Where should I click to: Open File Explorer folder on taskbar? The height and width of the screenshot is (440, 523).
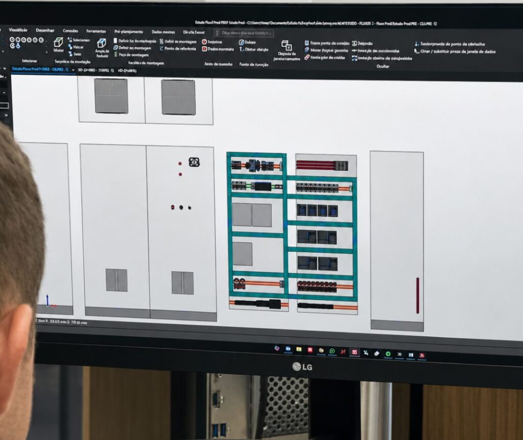299,349
